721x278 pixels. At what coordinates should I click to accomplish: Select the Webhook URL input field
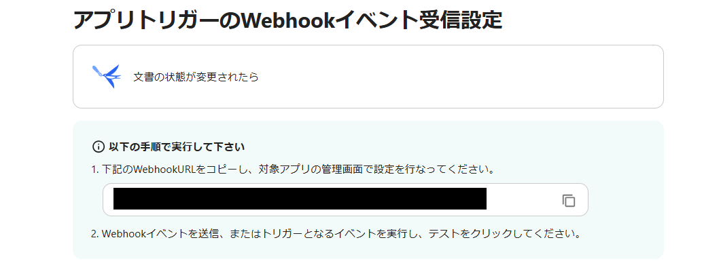point(345,199)
